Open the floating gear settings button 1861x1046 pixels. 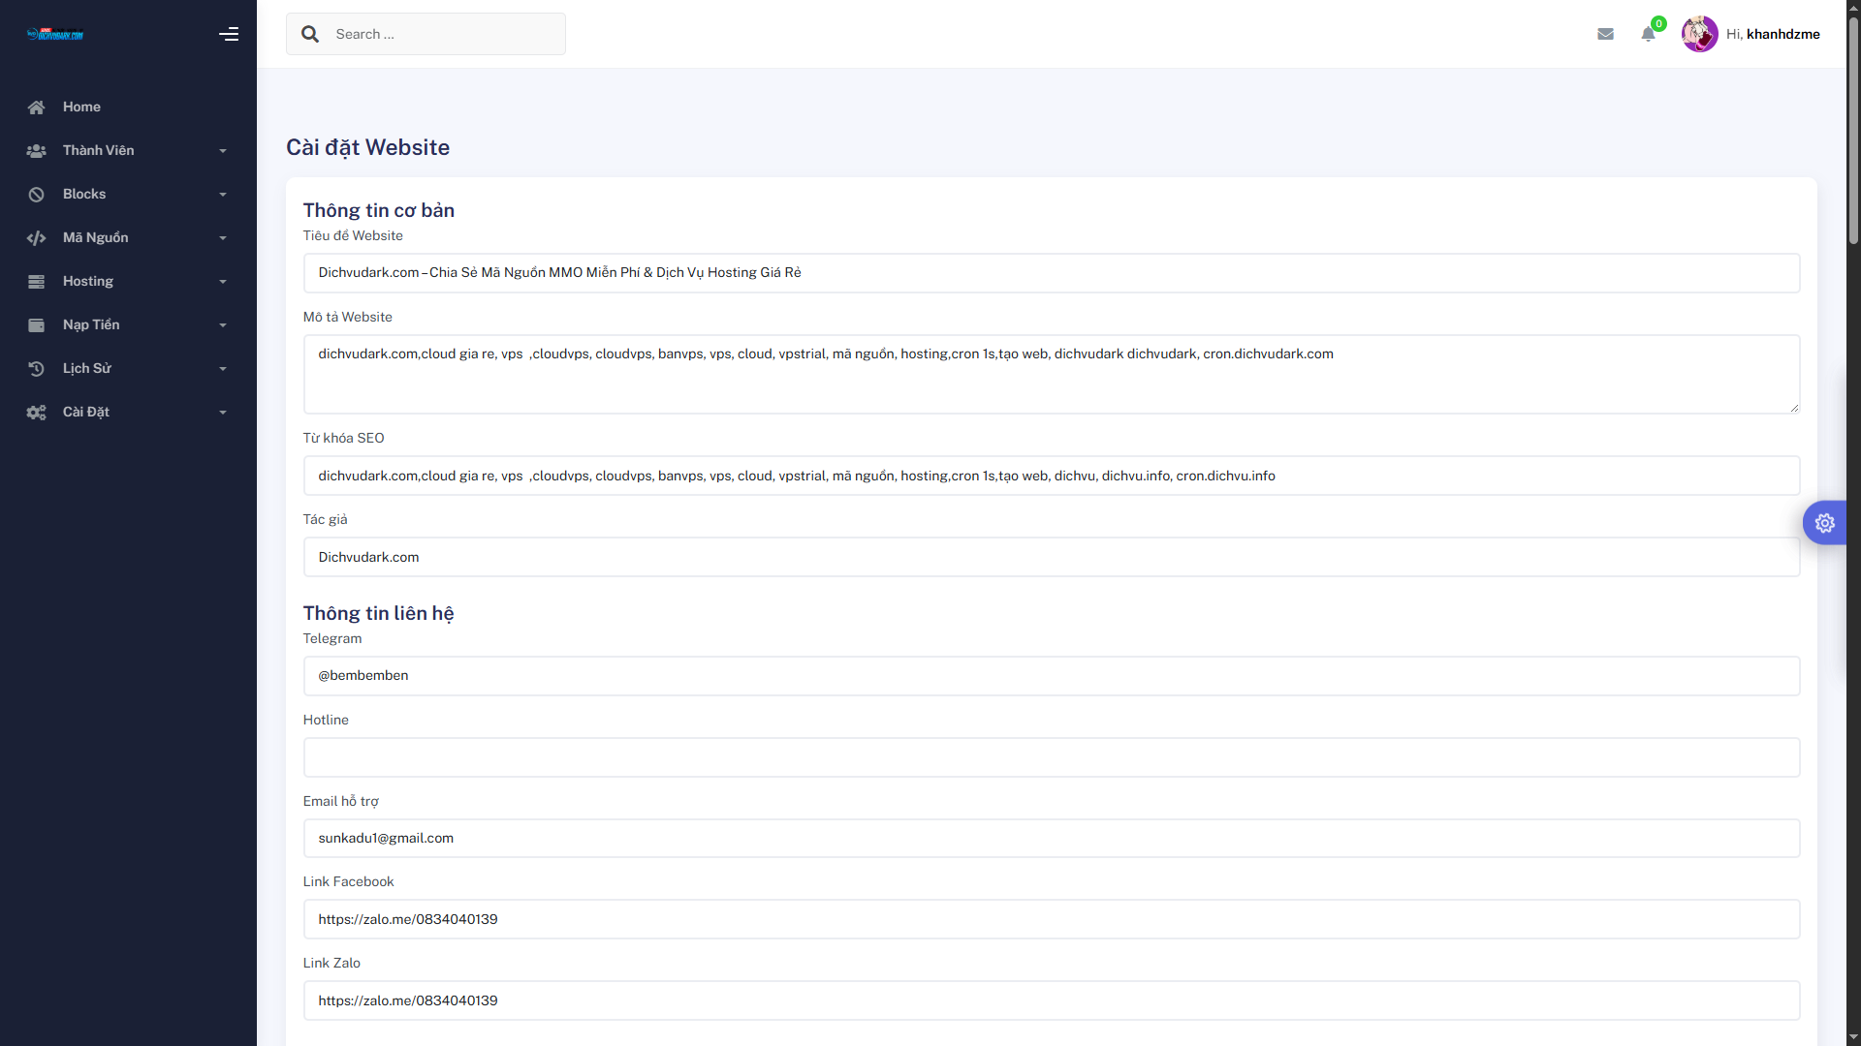[x=1824, y=523]
